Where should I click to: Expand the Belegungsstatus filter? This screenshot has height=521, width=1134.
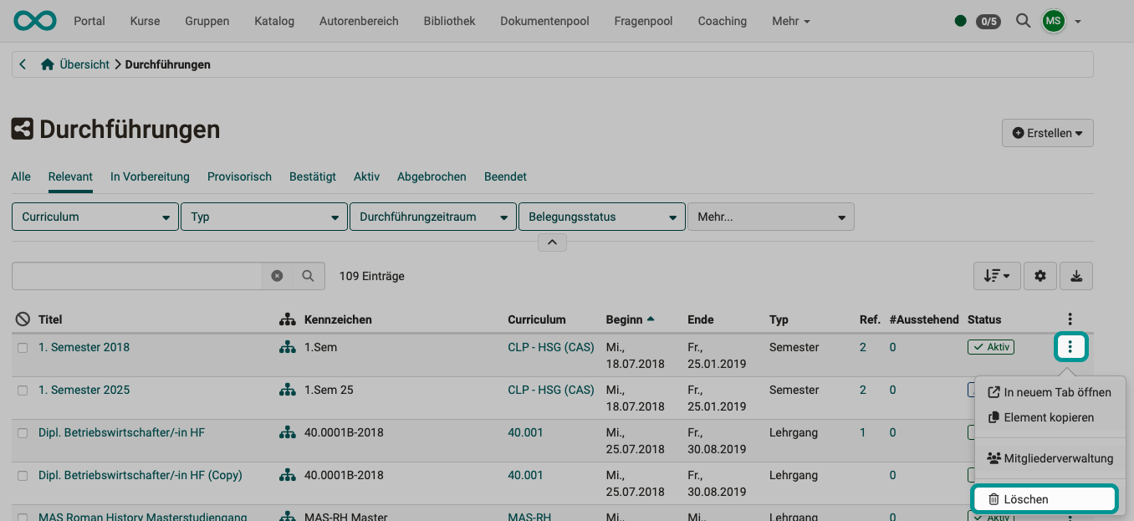[x=601, y=216]
